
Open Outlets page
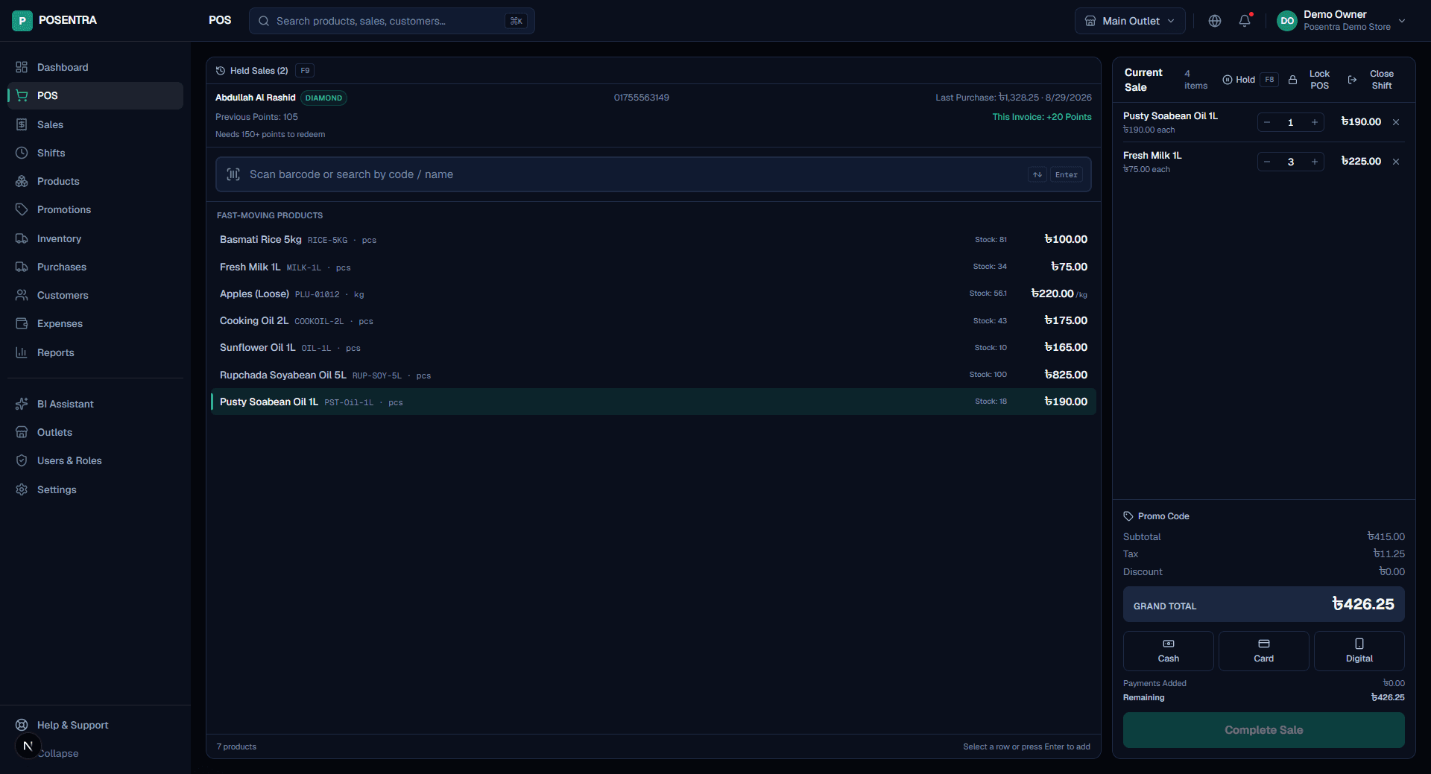95,432
